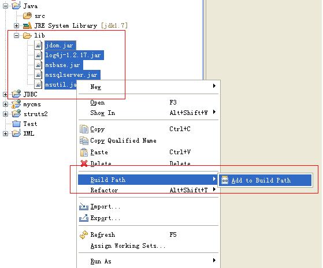Select the msbase.jar tree label
323x268 pixels.
pyautogui.click(x=64, y=65)
